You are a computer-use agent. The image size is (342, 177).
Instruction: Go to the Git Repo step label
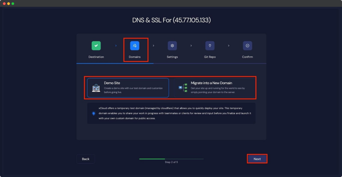coord(210,57)
